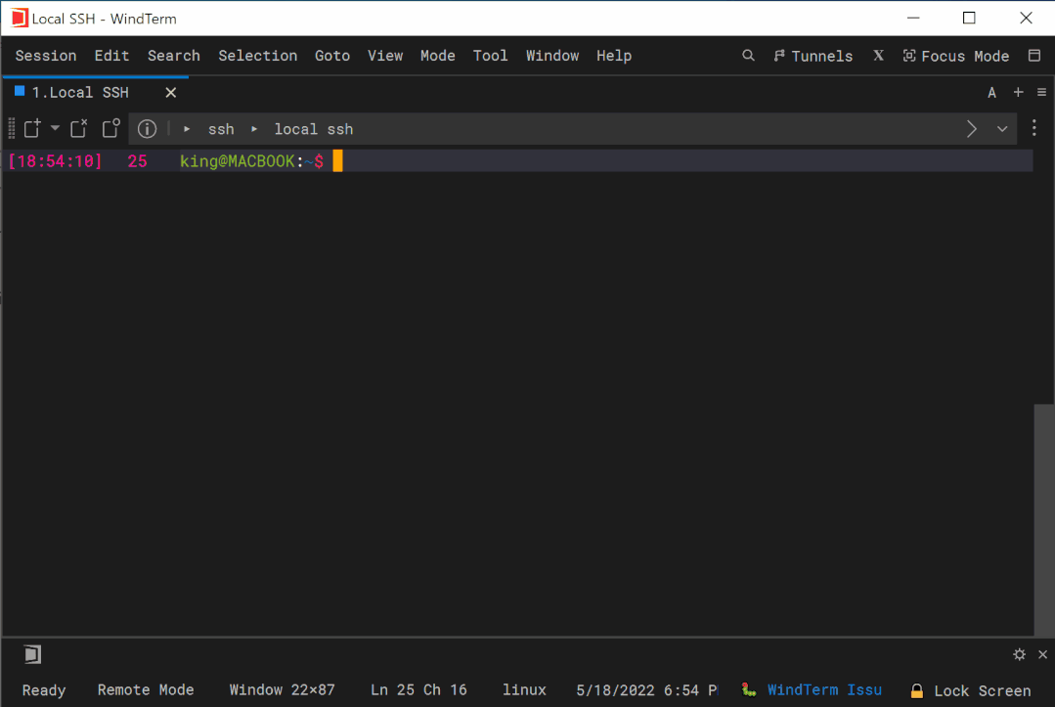Image resolution: width=1055 pixels, height=707 pixels.
Task: Close the Local SSH tab
Action: coord(171,93)
